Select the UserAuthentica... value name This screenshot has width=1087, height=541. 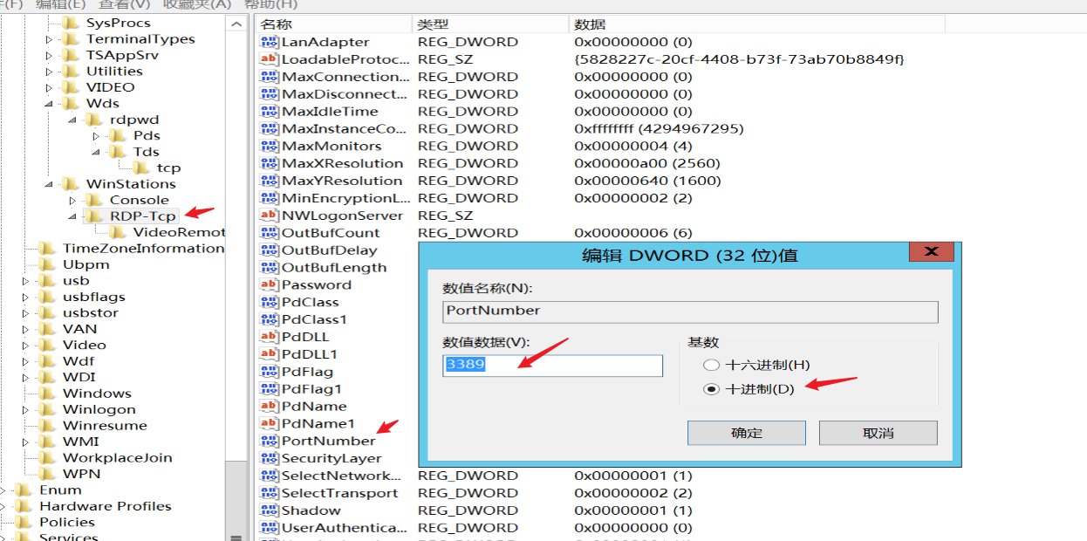point(344,528)
